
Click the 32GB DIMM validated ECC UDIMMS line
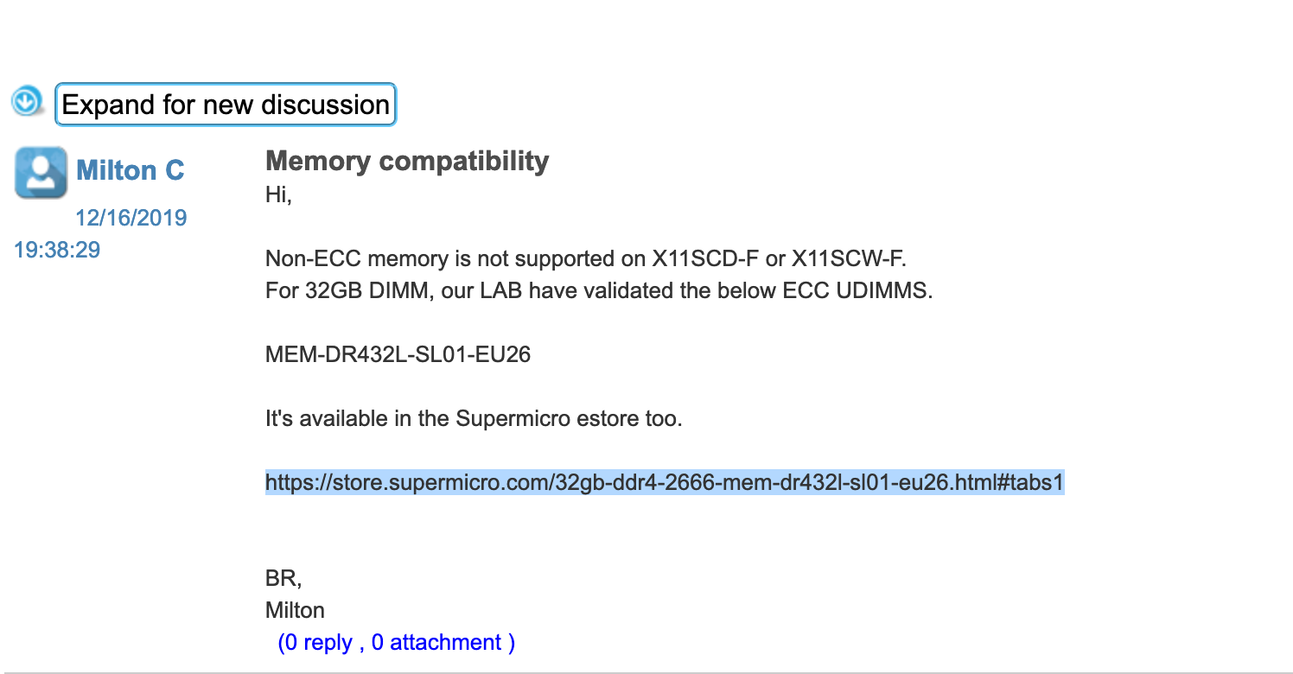click(599, 290)
